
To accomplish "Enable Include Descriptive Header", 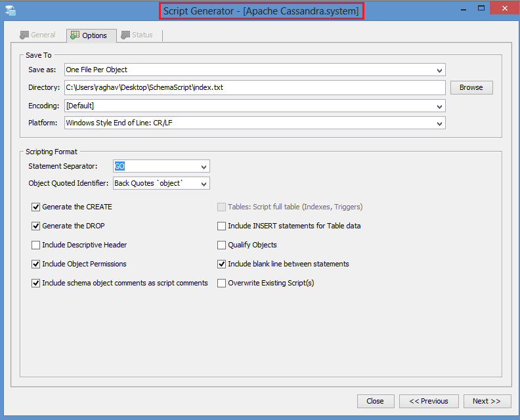I will (x=36, y=245).
